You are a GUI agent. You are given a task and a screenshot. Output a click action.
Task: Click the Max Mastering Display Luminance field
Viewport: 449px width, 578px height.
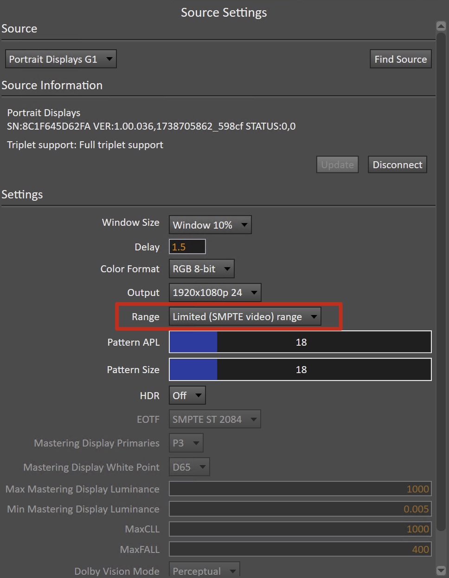300,489
